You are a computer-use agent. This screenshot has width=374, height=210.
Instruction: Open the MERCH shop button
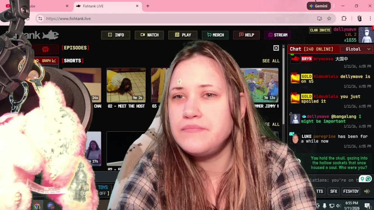click(x=216, y=35)
